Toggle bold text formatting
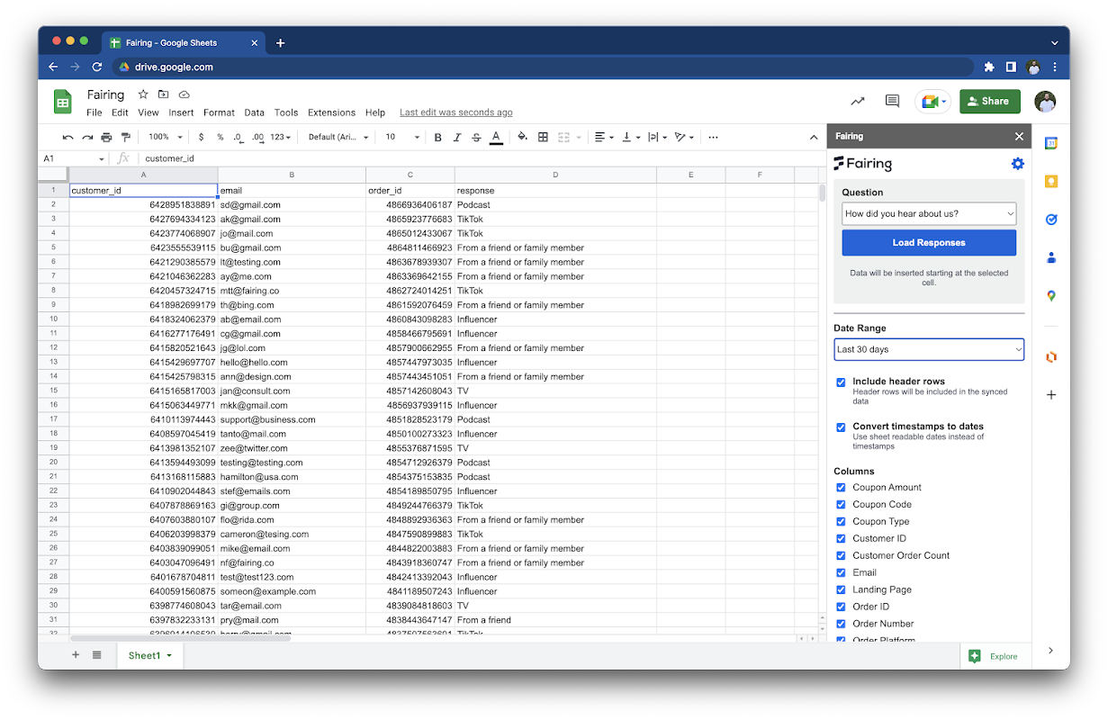The image size is (1108, 720). tap(438, 138)
